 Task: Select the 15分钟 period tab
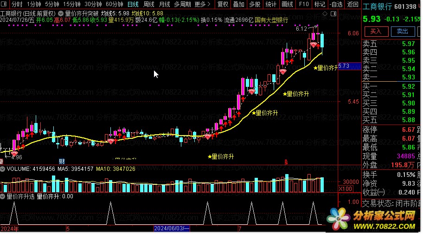tap(72, 4)
